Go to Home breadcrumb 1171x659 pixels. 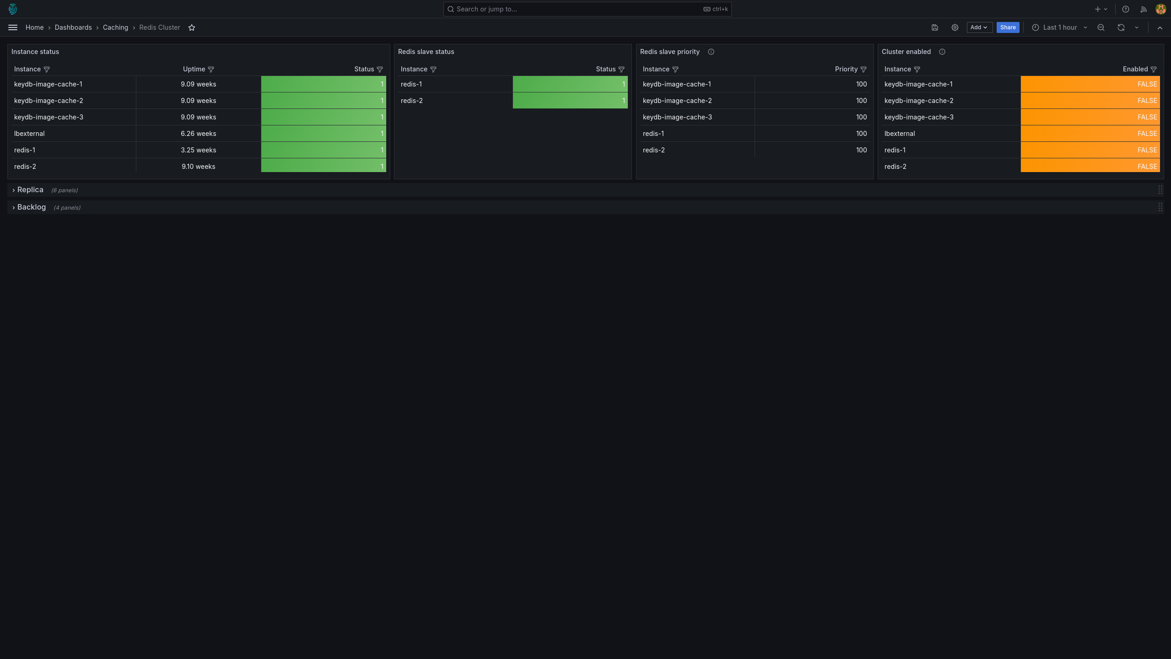(x=35, y=27)
